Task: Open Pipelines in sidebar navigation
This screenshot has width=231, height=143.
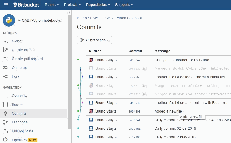Action: [19, 140]
